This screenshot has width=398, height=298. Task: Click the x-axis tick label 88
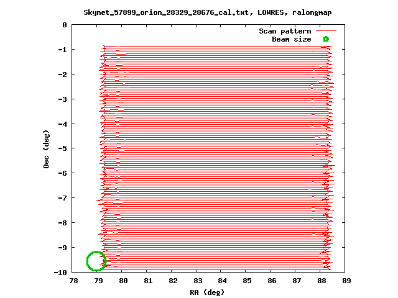322,281
